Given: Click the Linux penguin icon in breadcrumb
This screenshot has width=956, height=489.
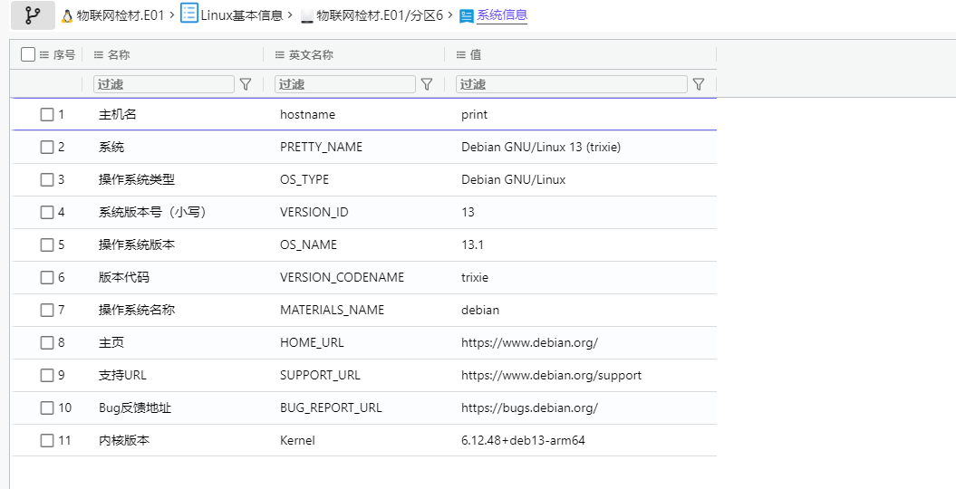Looking at the screenshot, I should point(67,16).
